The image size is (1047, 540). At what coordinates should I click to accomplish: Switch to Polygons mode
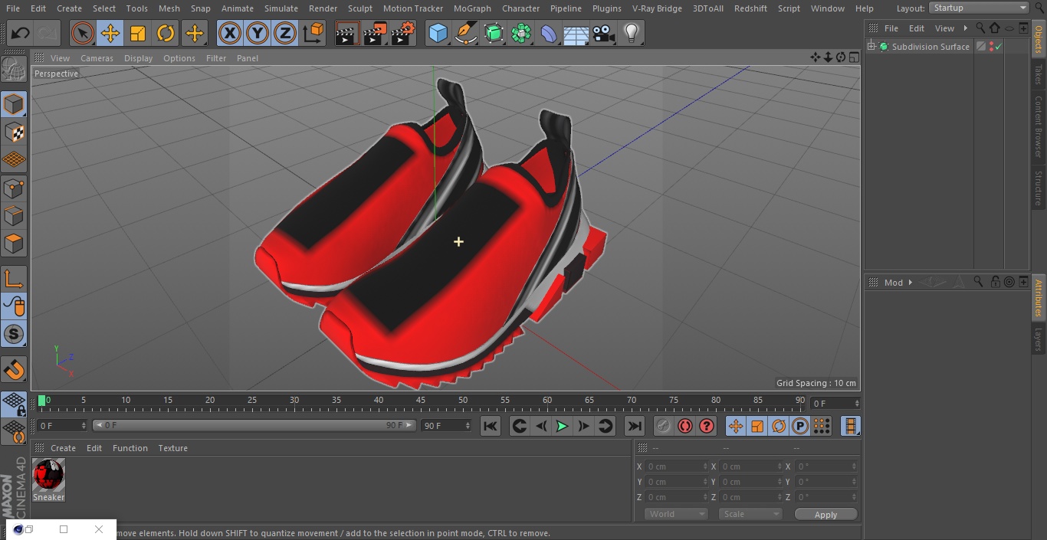[14, 244]
